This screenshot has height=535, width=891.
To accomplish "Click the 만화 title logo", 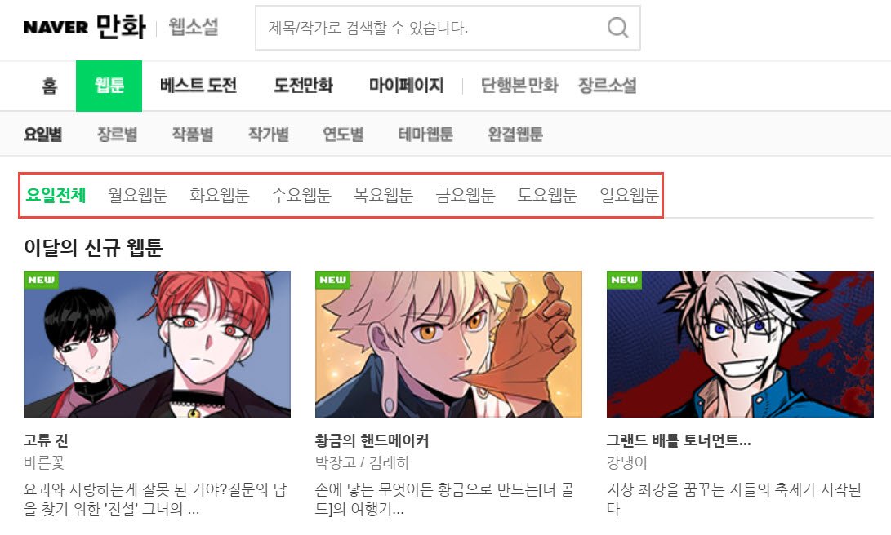I will coord(121,27).
